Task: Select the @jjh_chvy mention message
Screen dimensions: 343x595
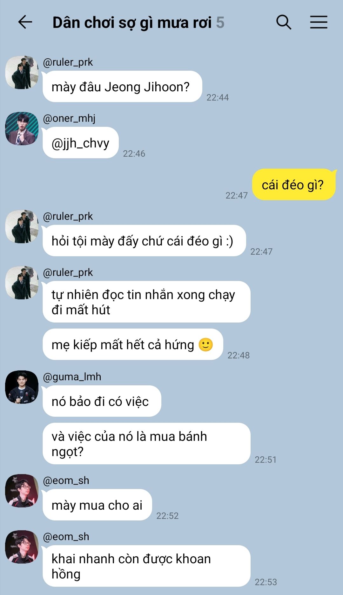Action: [81, 143]
